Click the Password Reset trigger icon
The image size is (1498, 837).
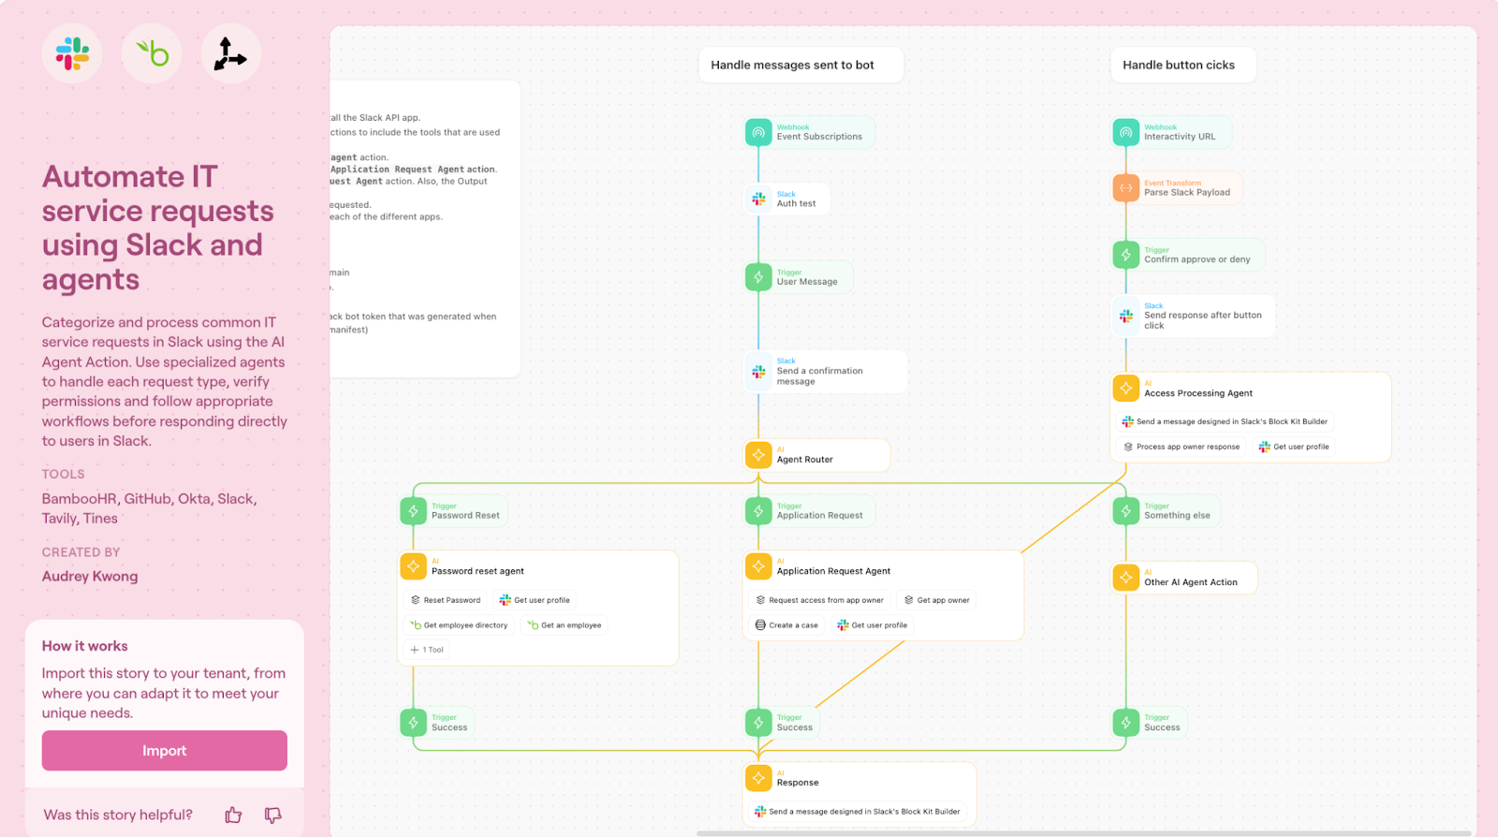pos(413,511)
